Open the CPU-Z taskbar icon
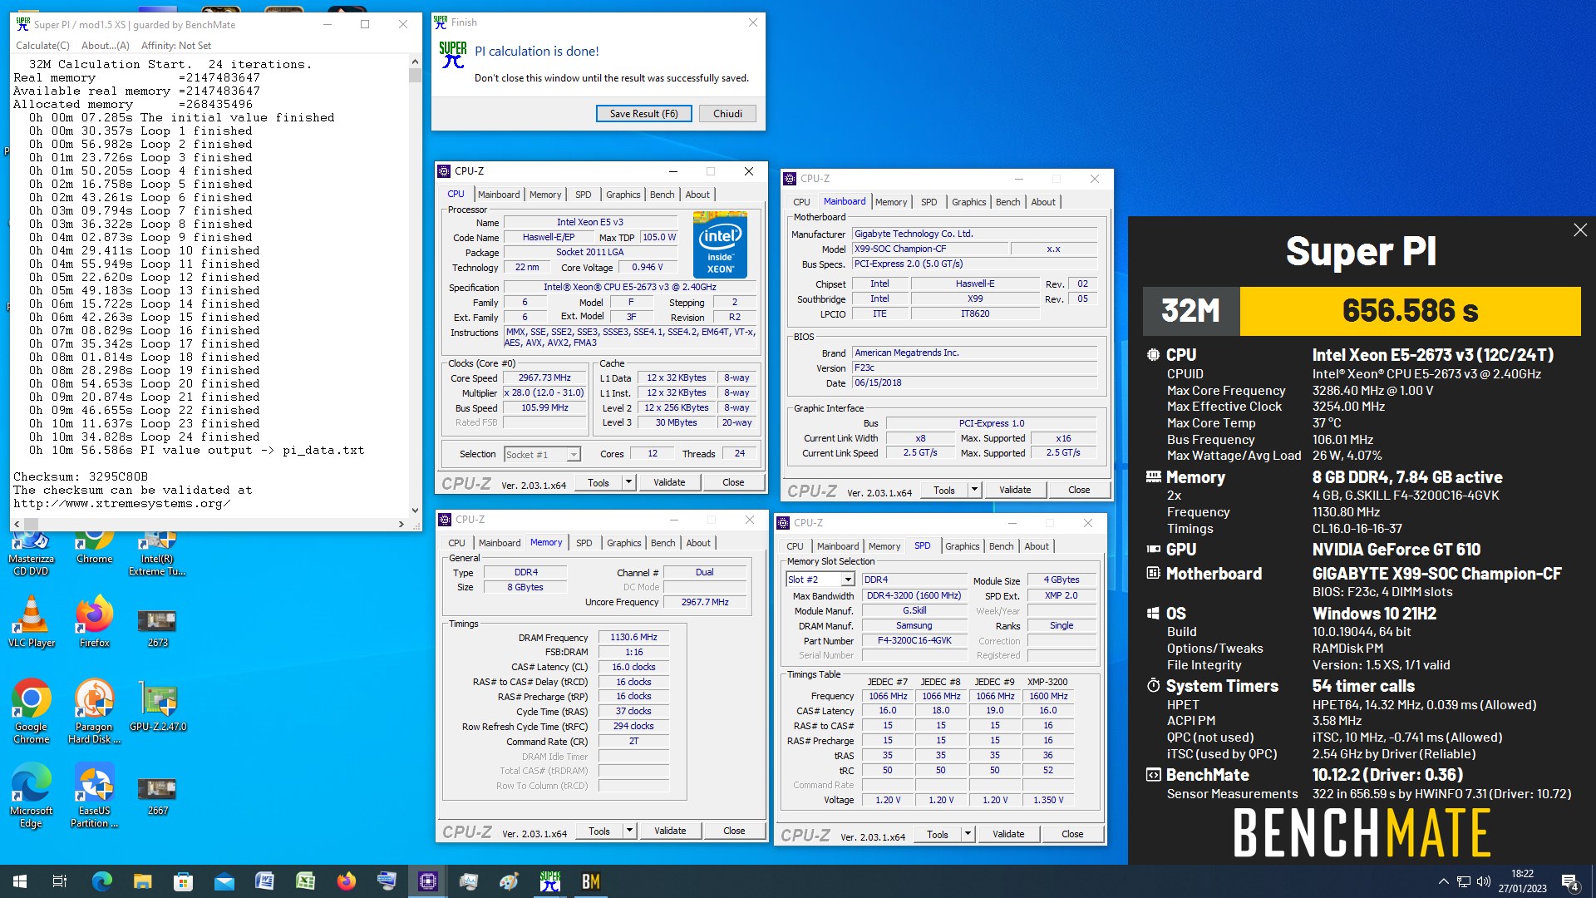 click(x=427, y=881)
